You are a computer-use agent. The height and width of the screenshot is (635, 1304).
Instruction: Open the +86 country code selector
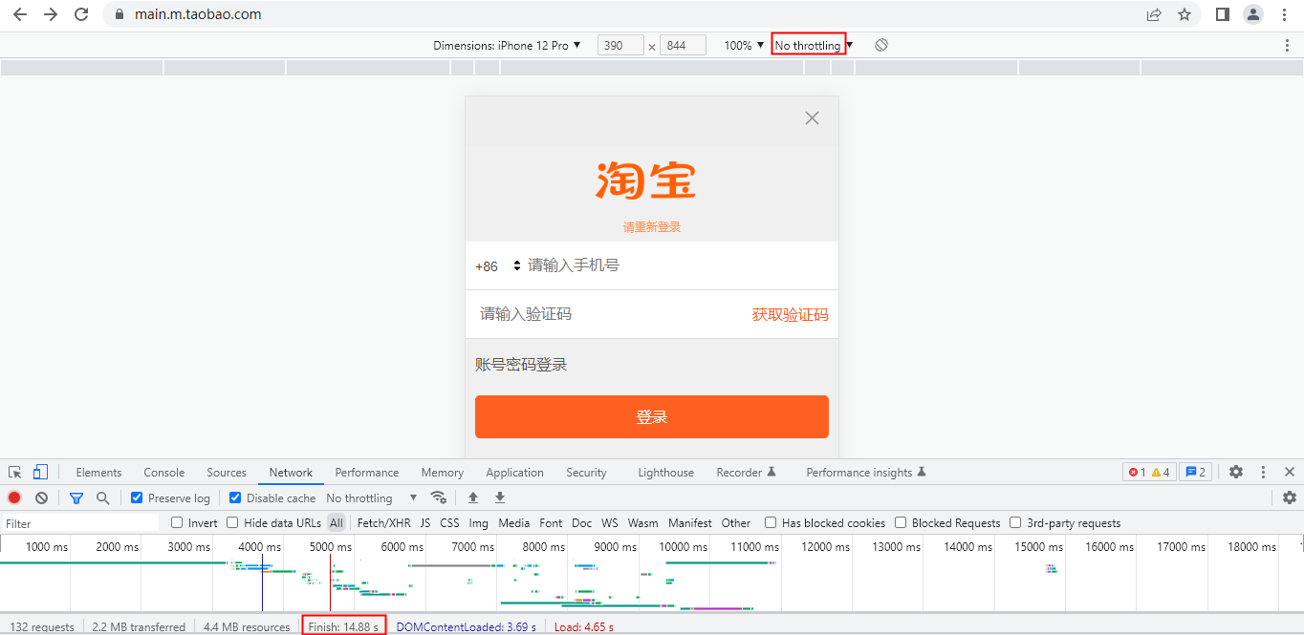[498, 266]
